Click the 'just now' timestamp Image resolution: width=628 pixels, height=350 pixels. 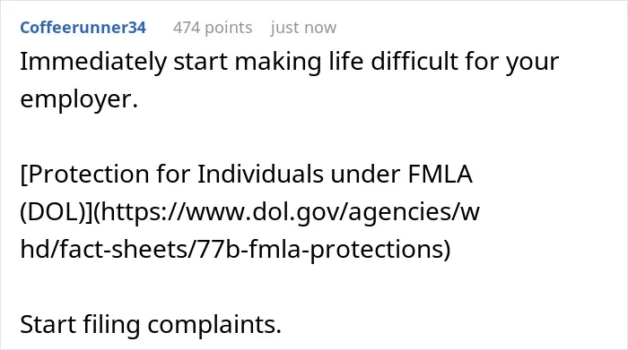pyautogui.click(x=303, y=28)
